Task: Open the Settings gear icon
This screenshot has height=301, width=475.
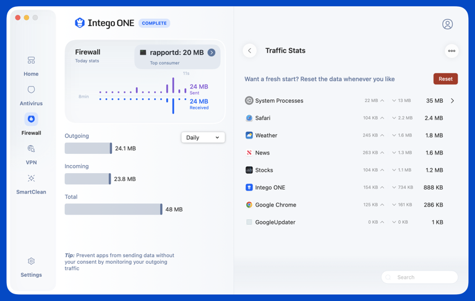Action: pos(31,261)
